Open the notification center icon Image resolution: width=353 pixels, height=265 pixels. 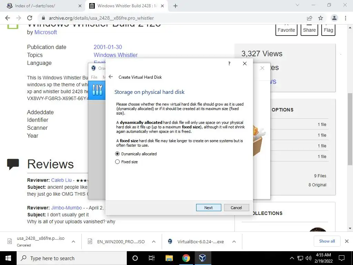point(342,258)
